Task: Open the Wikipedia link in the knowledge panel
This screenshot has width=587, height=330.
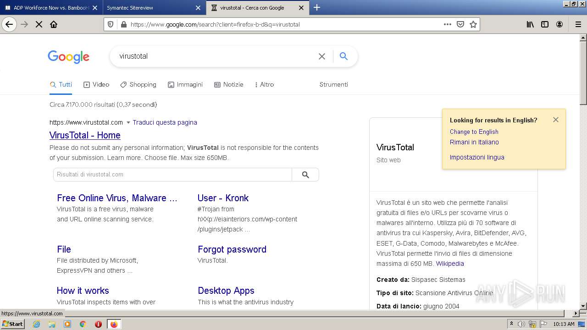Action: coord(450,264)
